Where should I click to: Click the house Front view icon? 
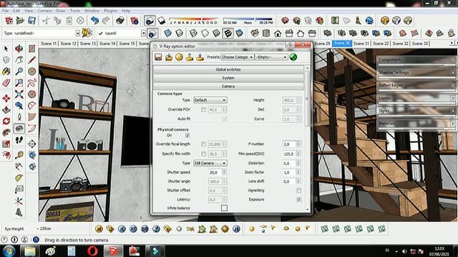(278, 34)
